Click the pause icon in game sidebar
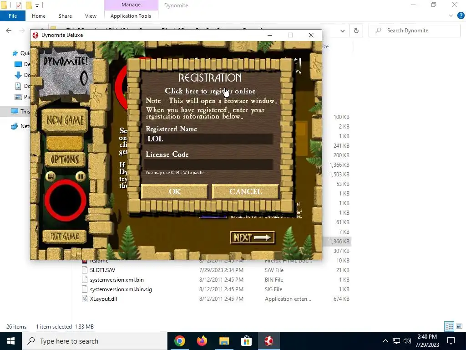 tap(80, 176)
